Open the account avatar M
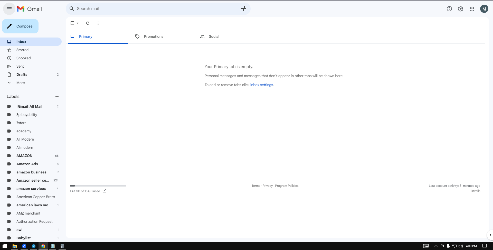This screenshot has height=250, width=493. (x=484, y=9)
